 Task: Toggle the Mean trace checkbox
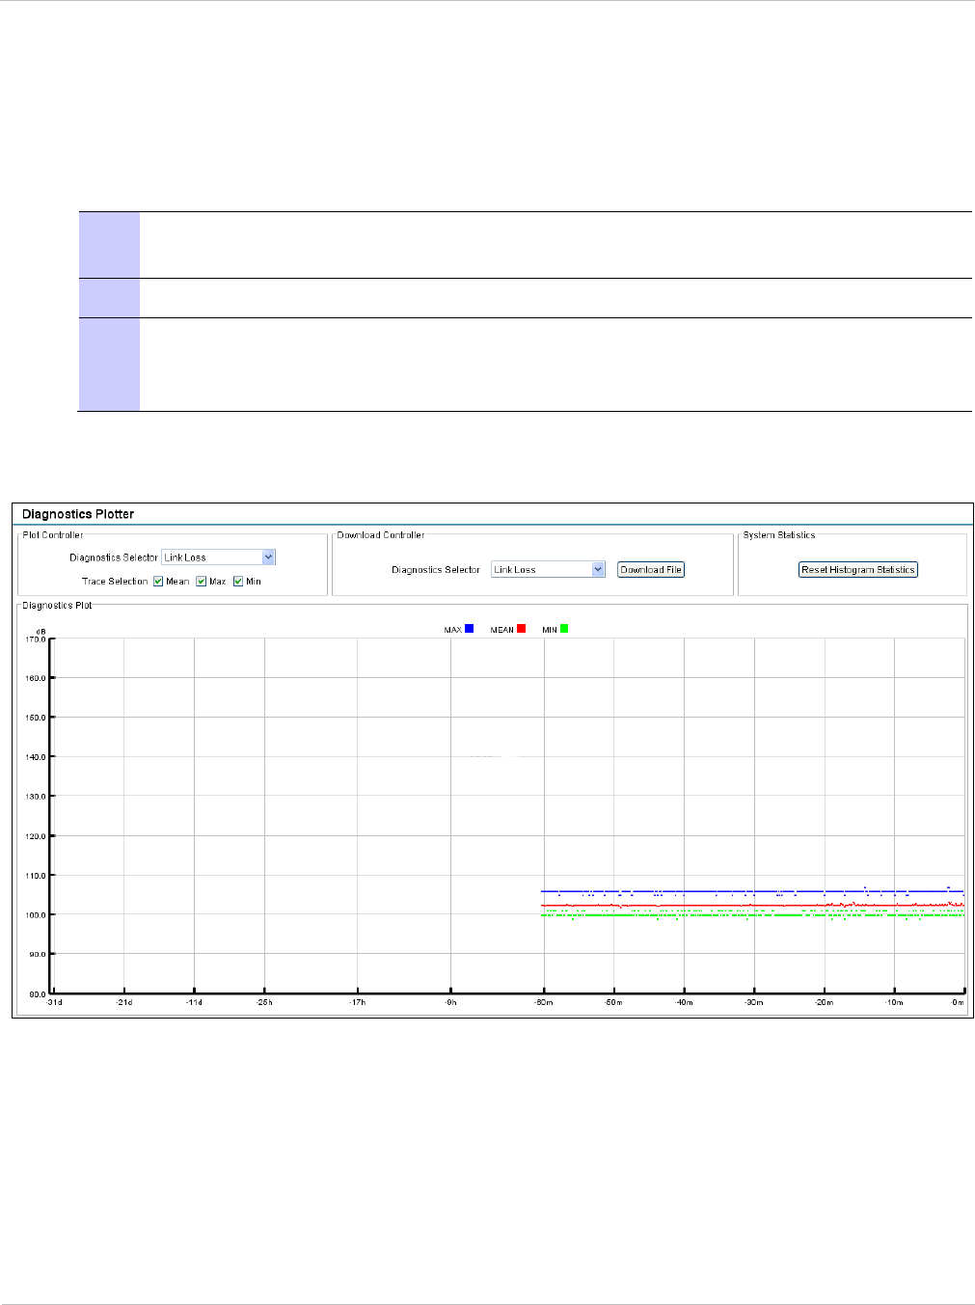158,582
